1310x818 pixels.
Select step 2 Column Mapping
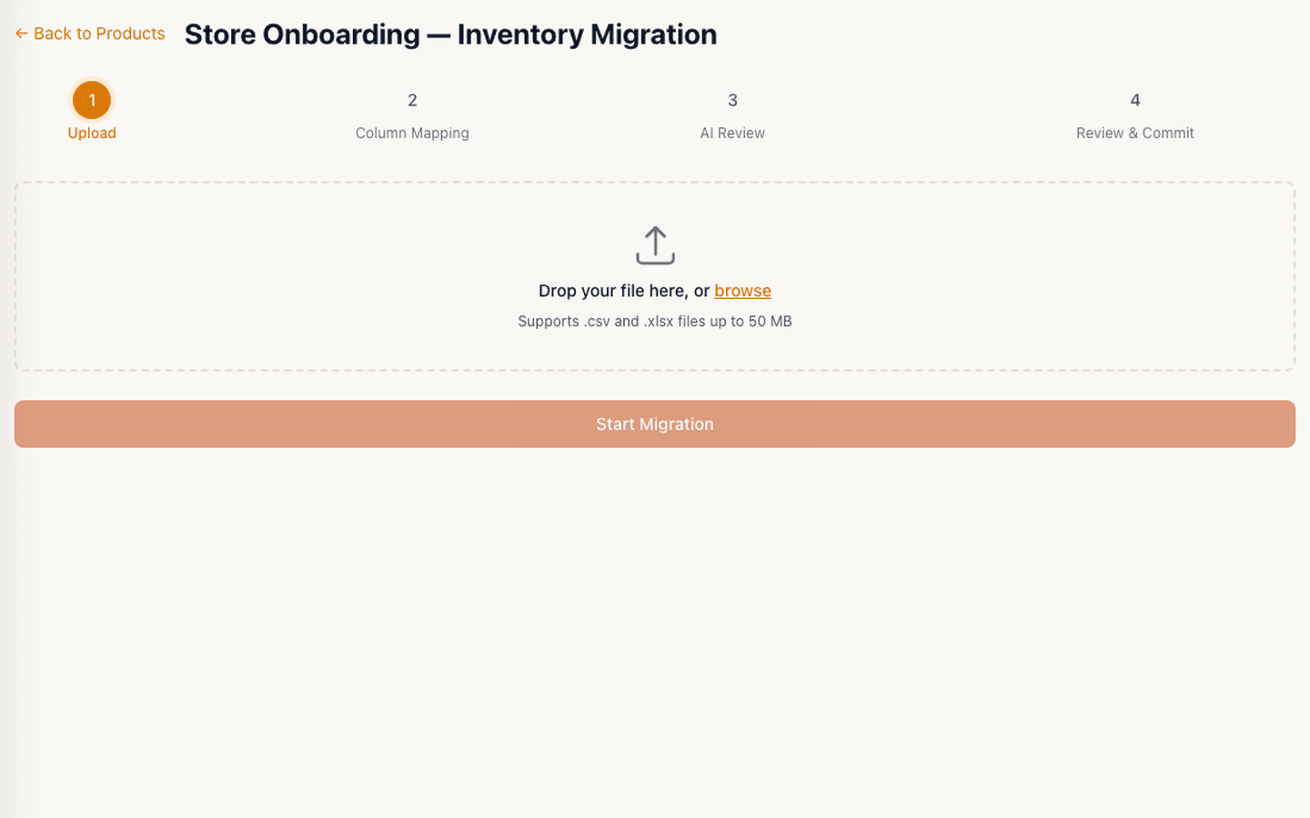[412, 115]
